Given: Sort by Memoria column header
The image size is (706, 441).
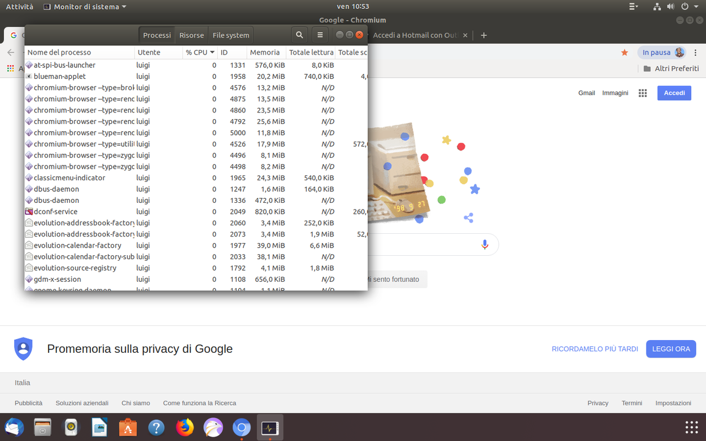Looking at the screenshot, I should (266, 52).
